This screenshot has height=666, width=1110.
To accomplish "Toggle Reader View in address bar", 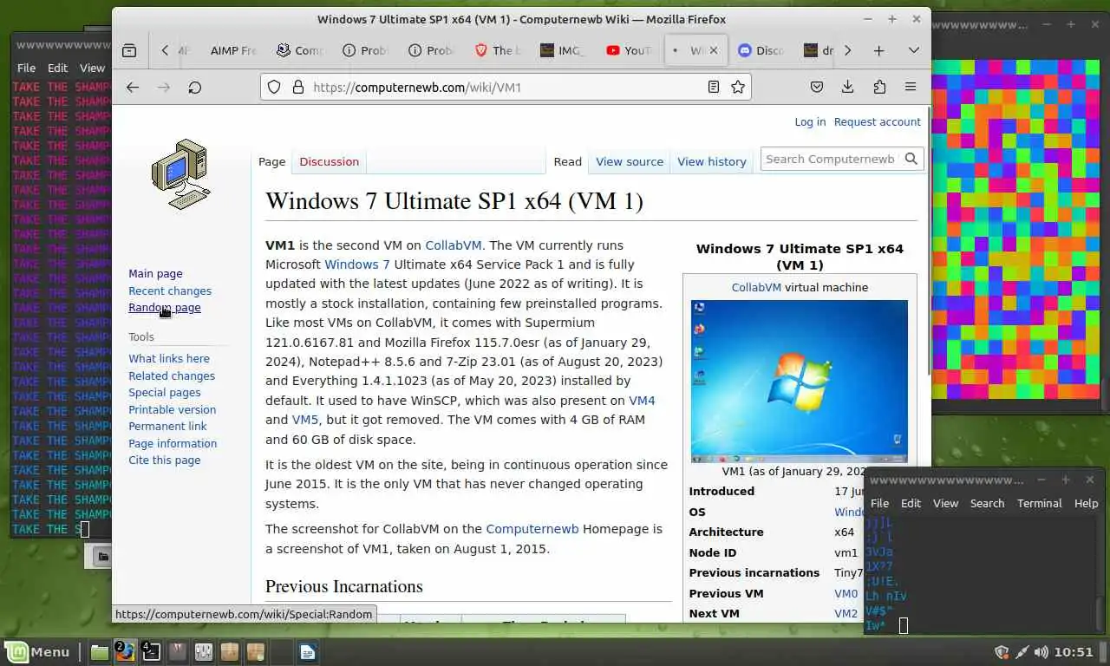I will [713, 87].
